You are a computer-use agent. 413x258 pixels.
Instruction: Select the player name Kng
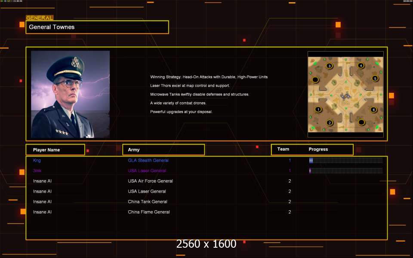click(37, 160)
